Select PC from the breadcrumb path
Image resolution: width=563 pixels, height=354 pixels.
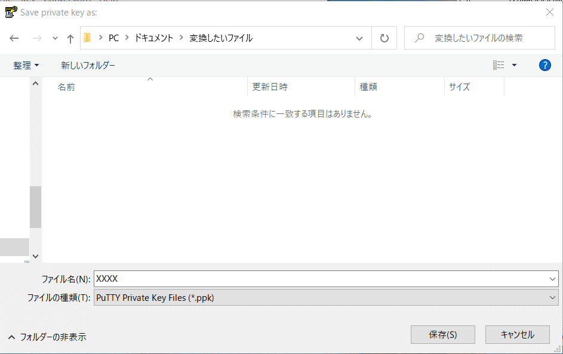(113, 38)
